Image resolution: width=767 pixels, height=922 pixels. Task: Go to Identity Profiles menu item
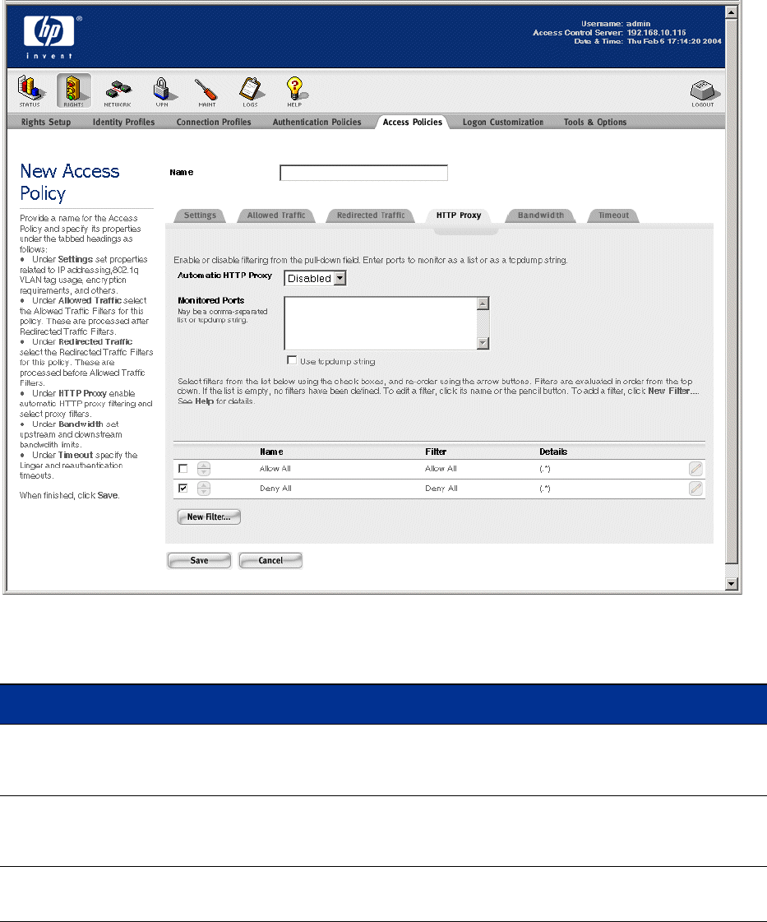pos(123,123)
